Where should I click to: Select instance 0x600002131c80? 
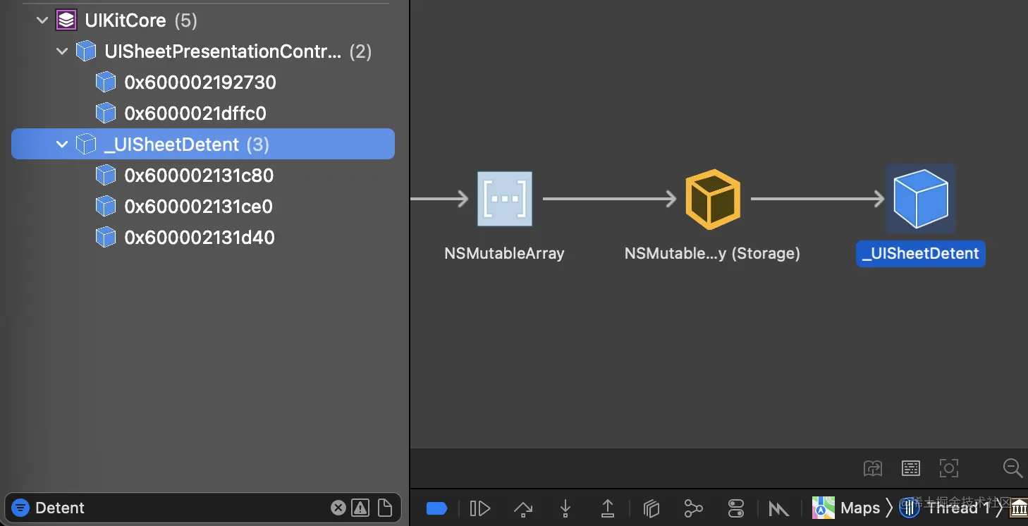point(203,176)
